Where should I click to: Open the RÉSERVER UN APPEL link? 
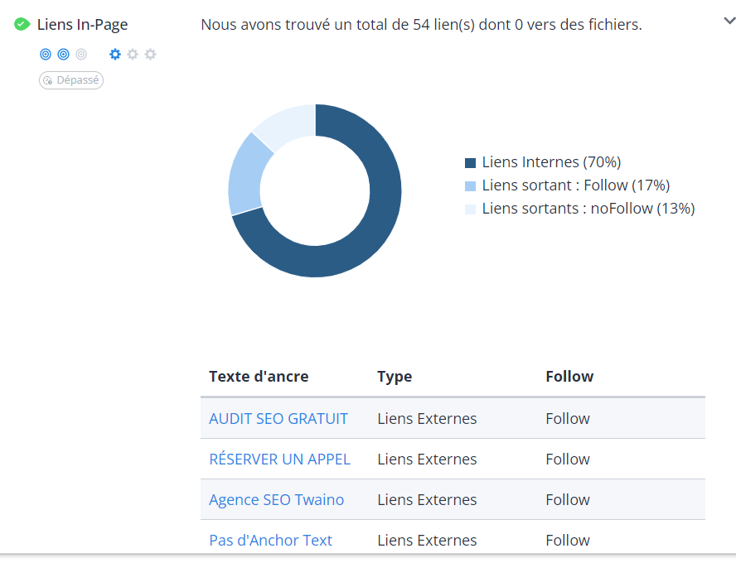pyautogui.click(x=280, y=460)
